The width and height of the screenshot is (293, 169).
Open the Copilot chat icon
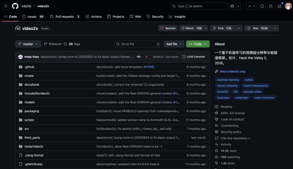[x=232, y=6]
